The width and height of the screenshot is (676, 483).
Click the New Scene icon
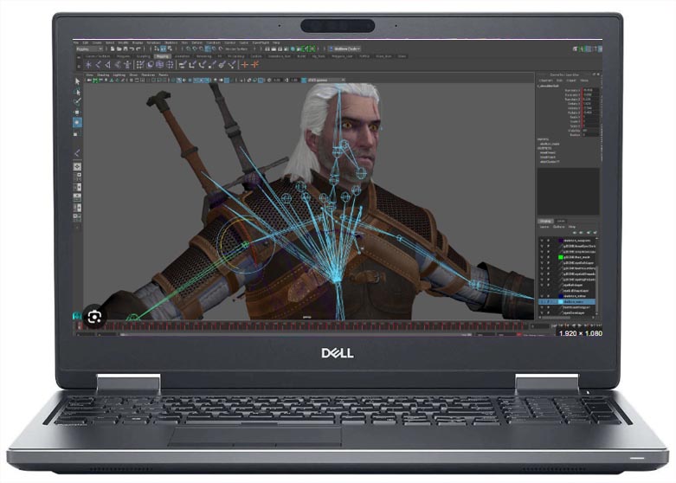(x=113, y=49)
